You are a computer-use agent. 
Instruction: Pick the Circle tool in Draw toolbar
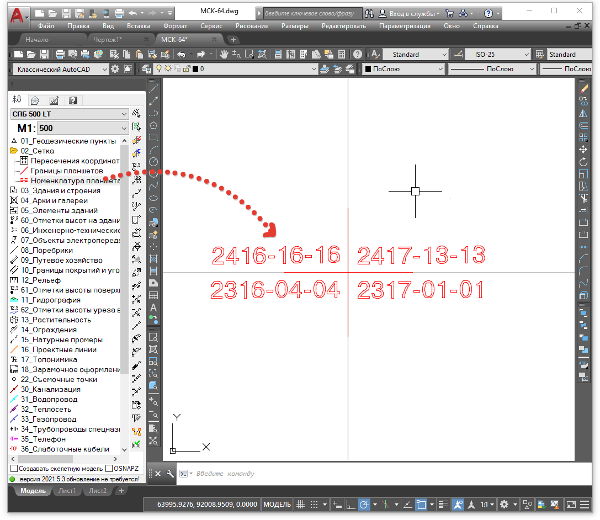click(x=154, y=162)
